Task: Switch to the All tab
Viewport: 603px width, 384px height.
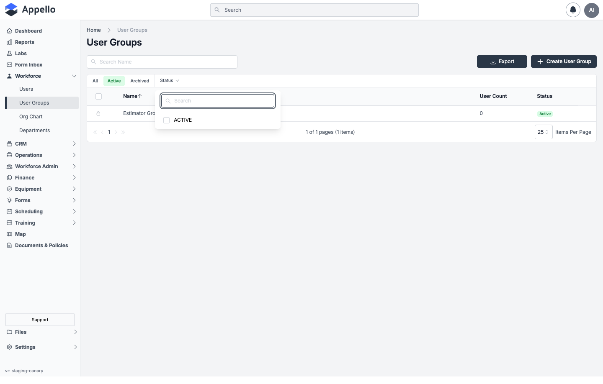Action: coord(95,81)
